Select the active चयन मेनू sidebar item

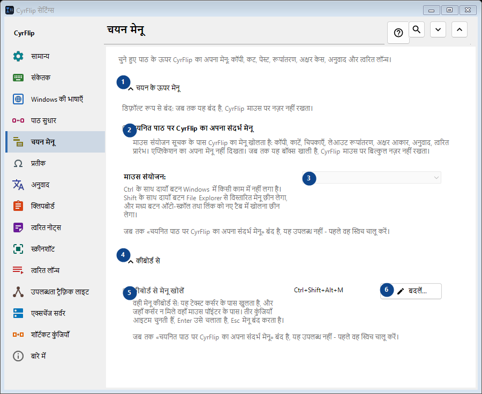tap(55, 142)
